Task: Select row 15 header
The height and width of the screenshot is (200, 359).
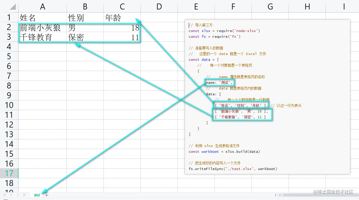Action: (9, 154)
